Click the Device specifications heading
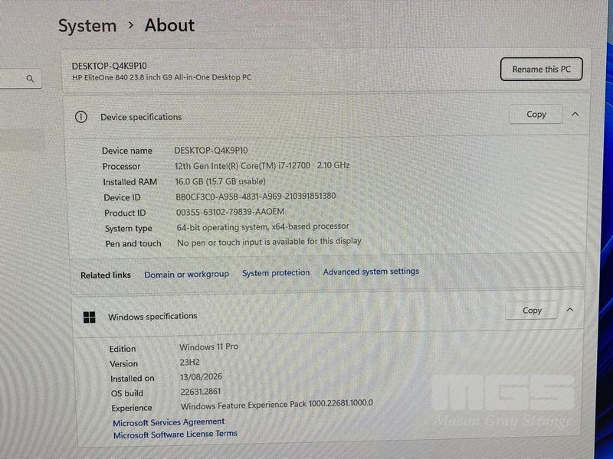The height and width of the screenshot is (459, 613). (x=141, y=117)
